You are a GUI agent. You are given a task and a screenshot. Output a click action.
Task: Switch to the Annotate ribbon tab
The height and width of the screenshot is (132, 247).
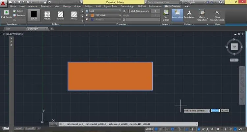click(x=33, y=6)
